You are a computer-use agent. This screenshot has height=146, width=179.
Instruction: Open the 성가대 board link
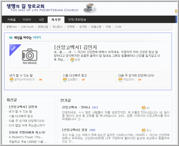coord(83,27)
